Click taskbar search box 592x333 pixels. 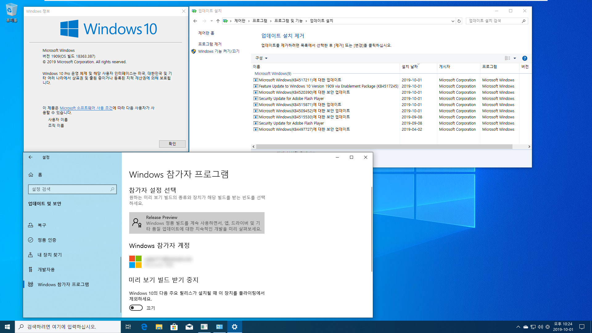(68, 327)
